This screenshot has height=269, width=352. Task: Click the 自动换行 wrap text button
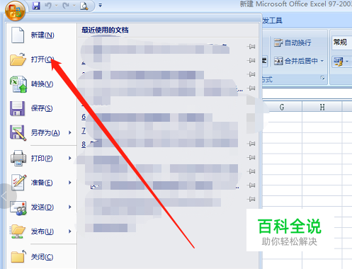[293, 42]
